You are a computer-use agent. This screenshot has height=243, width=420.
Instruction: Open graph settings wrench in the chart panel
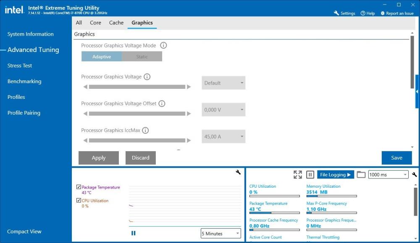point(238,172)
